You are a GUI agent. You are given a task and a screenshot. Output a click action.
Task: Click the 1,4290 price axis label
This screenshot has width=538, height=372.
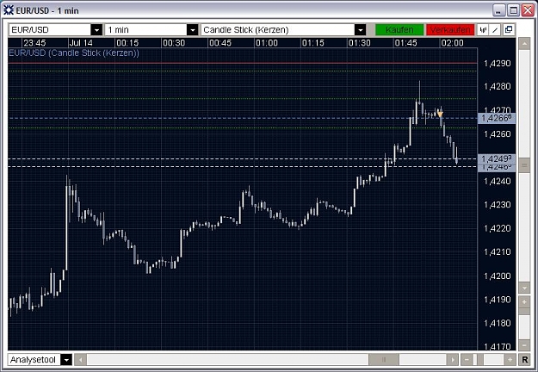point(498,63)
